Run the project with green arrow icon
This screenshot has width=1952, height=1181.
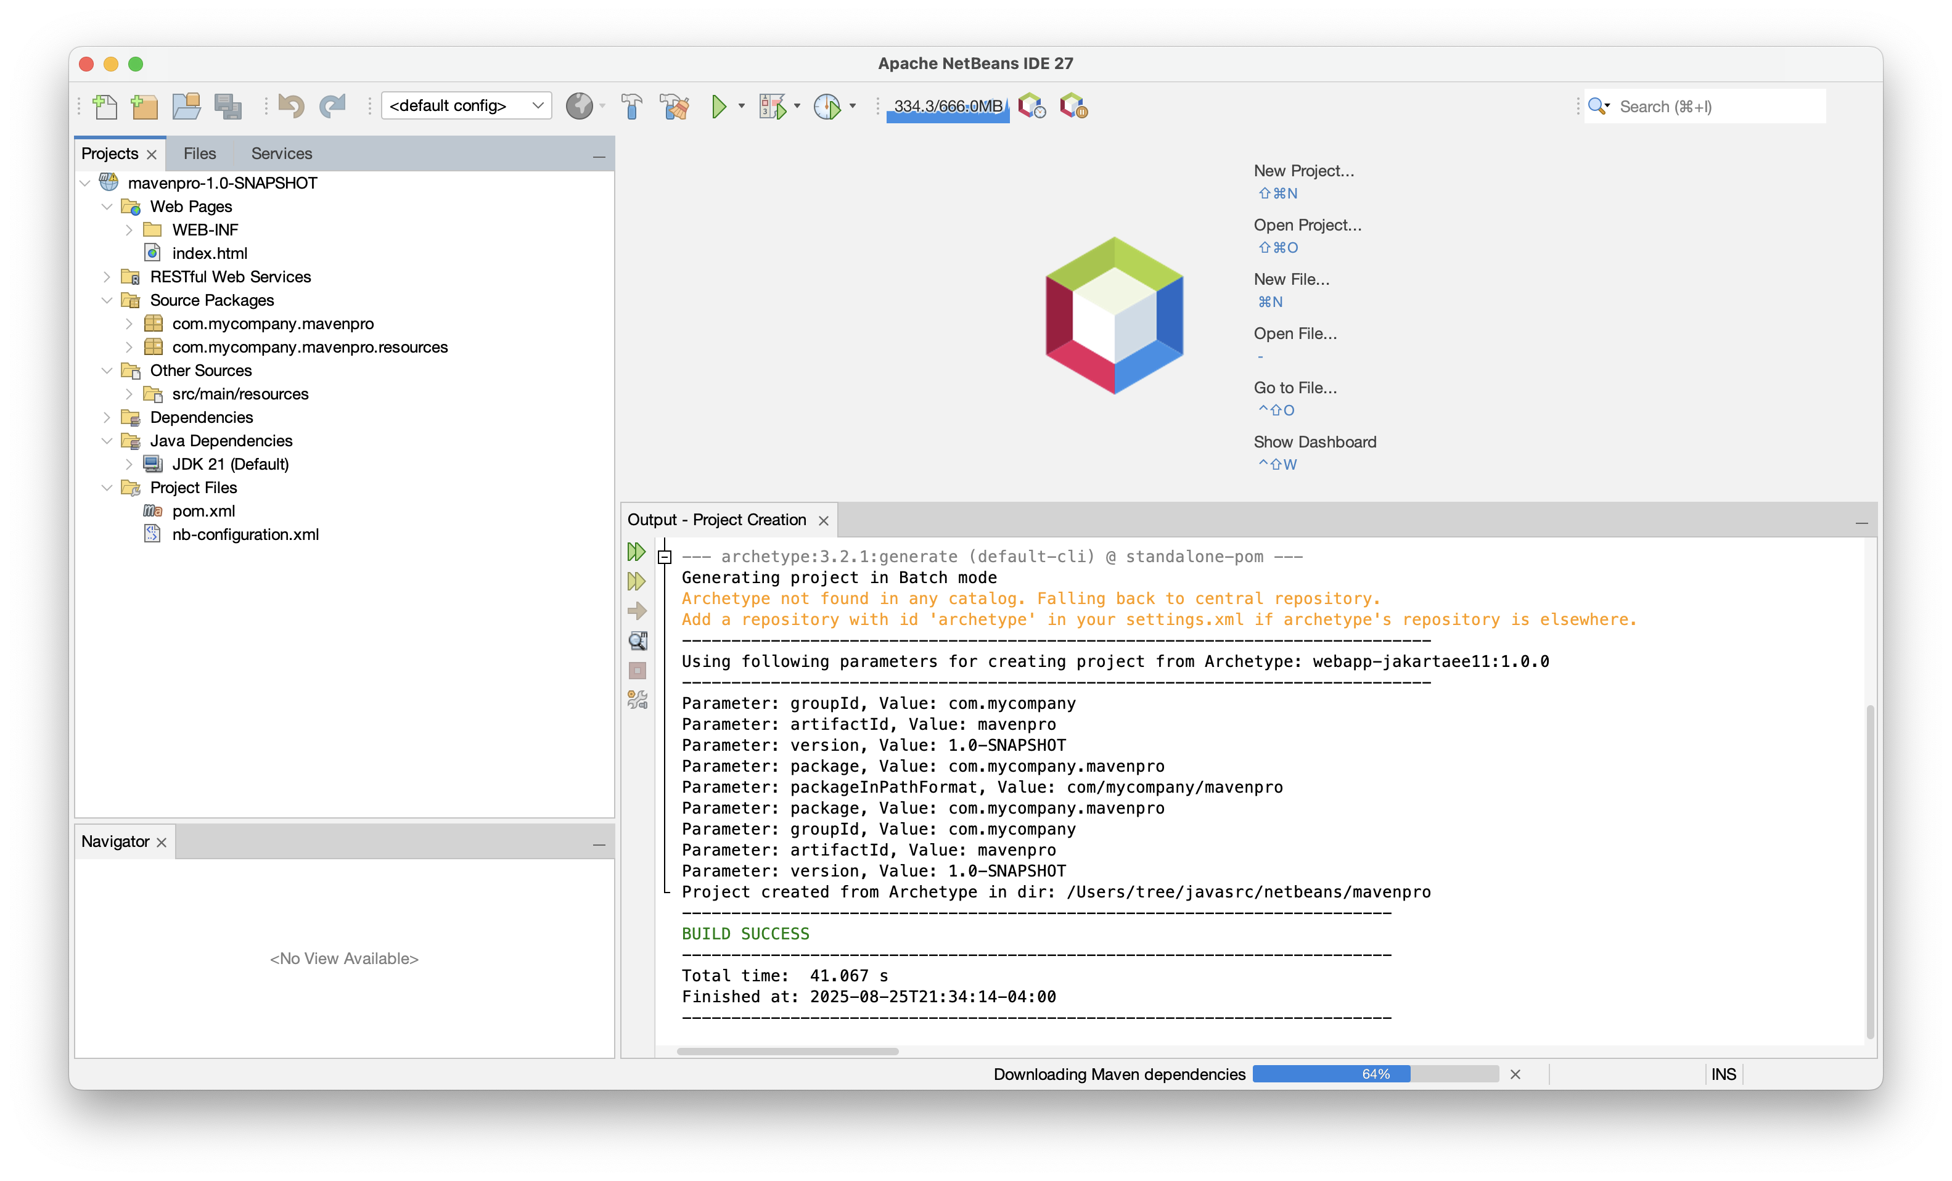(x=720, y=105)
